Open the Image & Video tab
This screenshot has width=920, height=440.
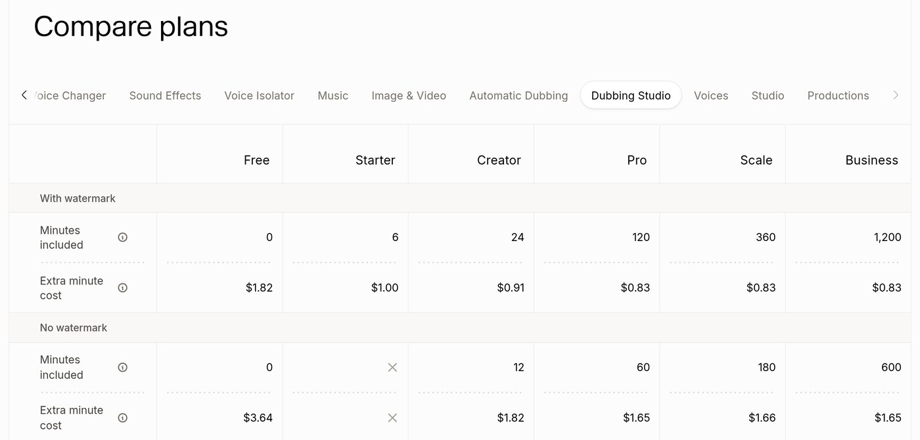coord(409,96)
